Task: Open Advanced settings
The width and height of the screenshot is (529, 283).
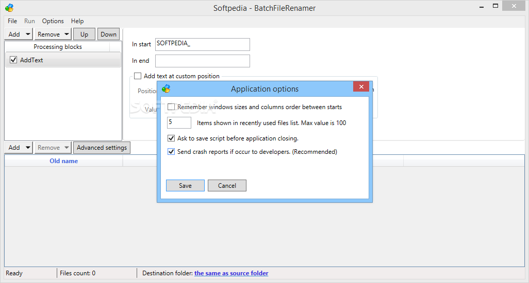Action: (102, 147)
